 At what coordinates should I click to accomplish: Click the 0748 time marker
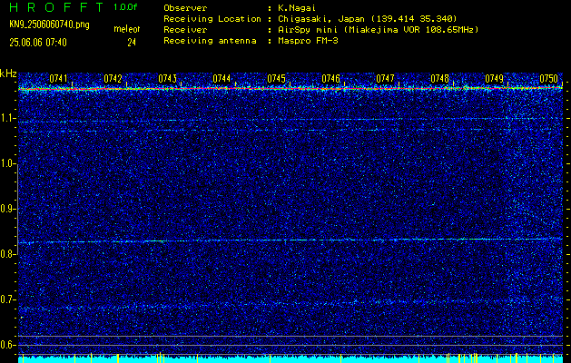coord(439,79)
